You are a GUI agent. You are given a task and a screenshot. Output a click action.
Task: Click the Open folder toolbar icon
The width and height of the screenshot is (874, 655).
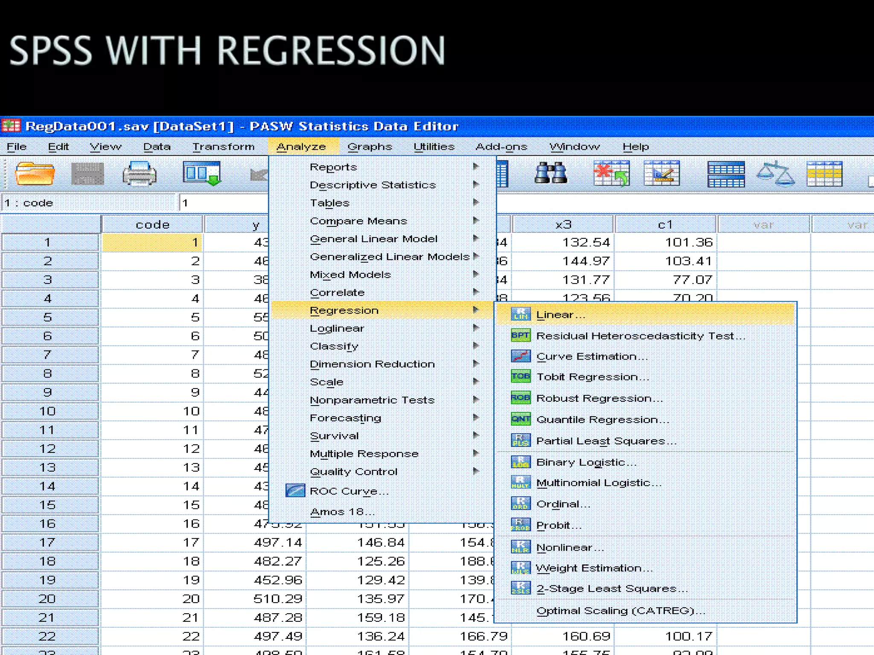[35, 174]
